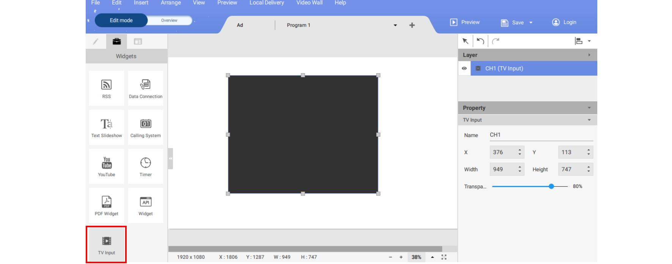
Task: Hide the CH1 layer with eye icon
Action: pyautogui.click(x=464, y=69)
